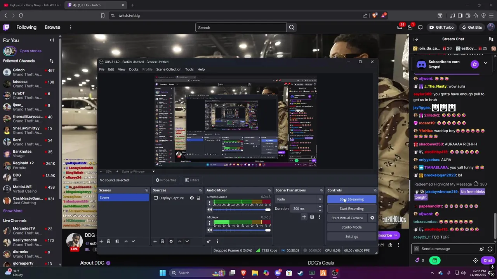Mute Mic/Aux speaker icon
This screenshot has width=497, height=279.
pos(210,230)
